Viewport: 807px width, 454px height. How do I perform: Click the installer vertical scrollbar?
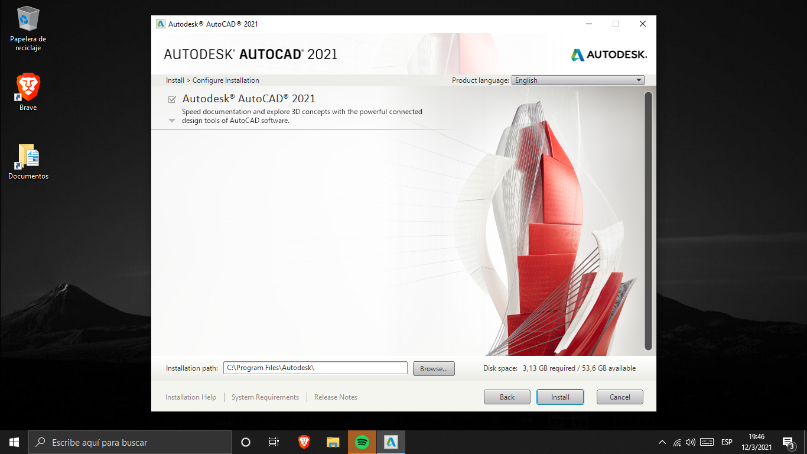648,220
